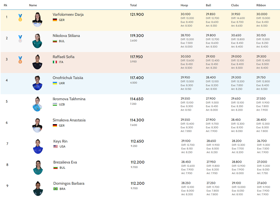Open Varfolomeev Darja's athlete photo

37,19
